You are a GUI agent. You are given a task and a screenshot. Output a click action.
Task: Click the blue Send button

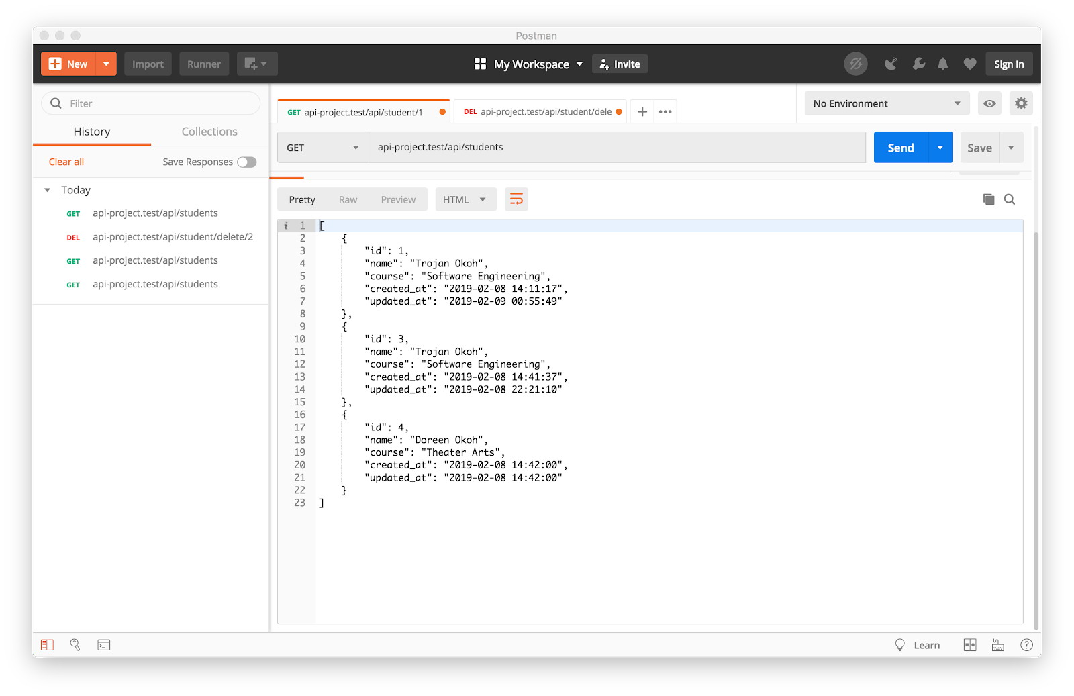(901, 148)
